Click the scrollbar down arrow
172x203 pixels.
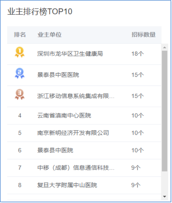[165, 197]
